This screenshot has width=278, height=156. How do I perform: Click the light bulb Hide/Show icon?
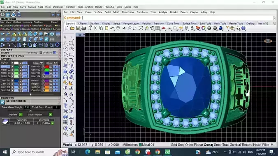pyautogui.click(x=187, y=28)
